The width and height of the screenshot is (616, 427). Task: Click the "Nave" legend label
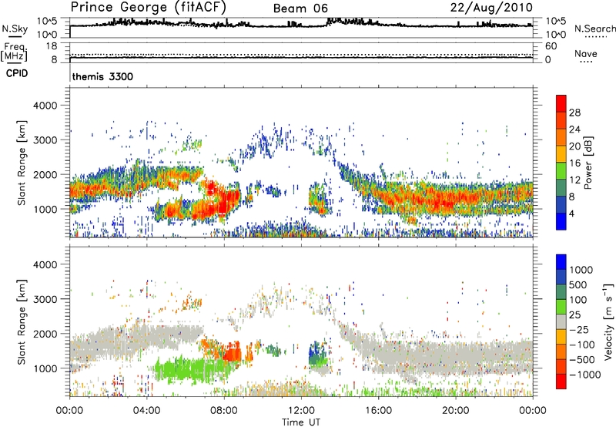(x=586, y=53)
